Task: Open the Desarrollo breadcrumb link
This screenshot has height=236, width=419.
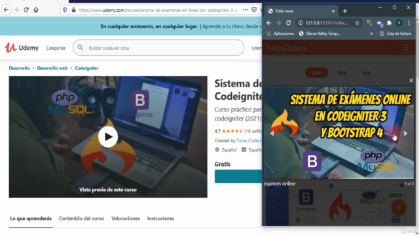Action: pos(19,68)
